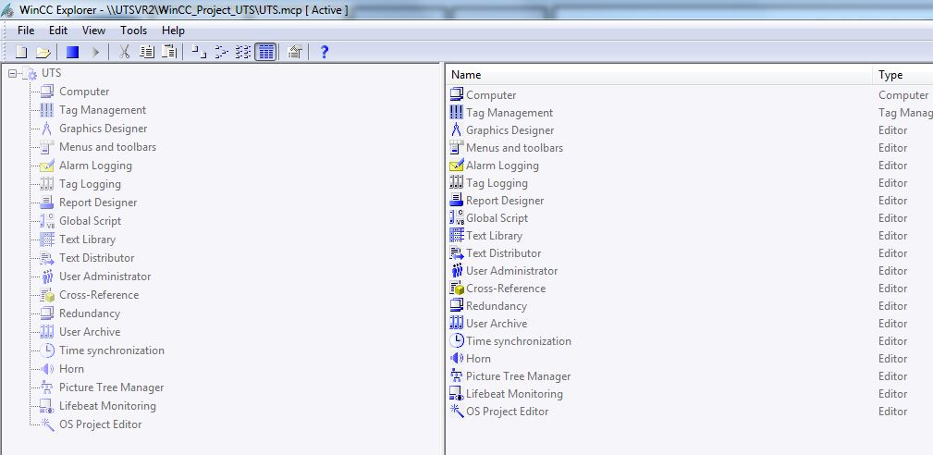The width and height of the screenshot is (933, 455).
Task: Click the Open project folder icon
Action: [x=43, y=53]
